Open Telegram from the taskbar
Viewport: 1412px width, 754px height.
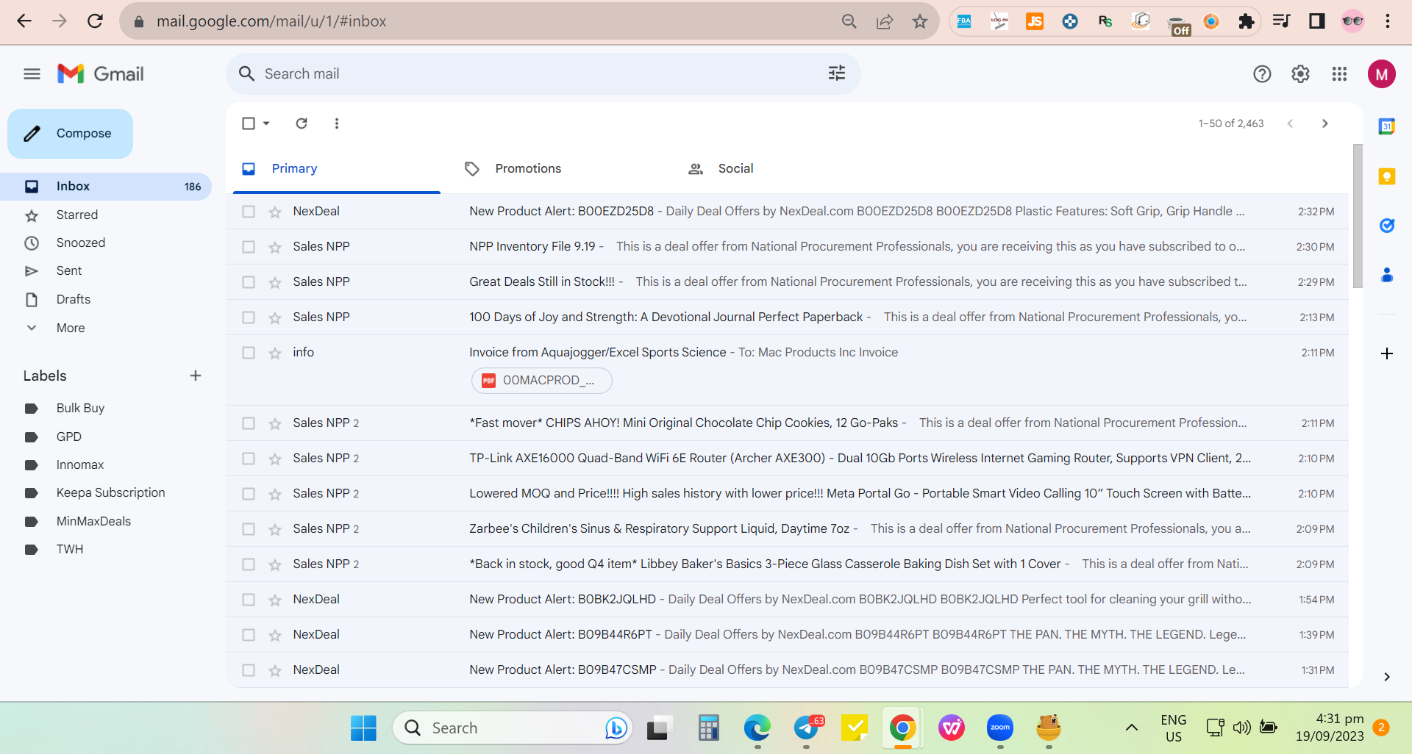(808, 728)
